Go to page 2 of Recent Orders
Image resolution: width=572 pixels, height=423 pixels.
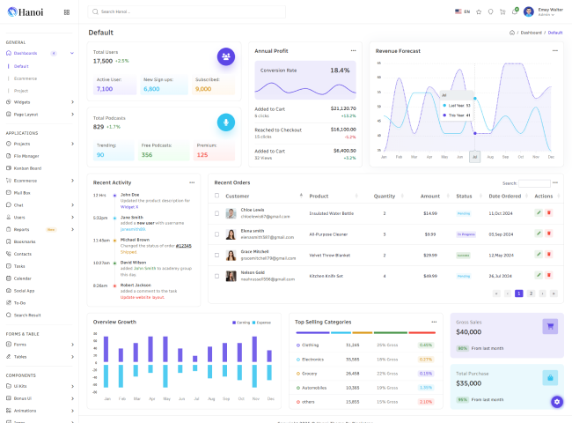pos(531,293)
